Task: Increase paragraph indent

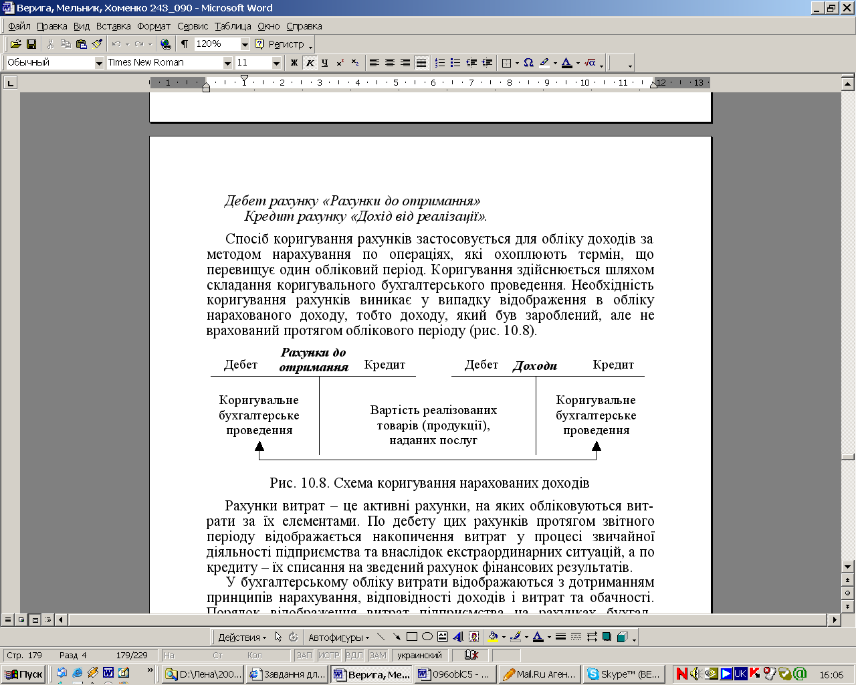Action: [487, 63]
